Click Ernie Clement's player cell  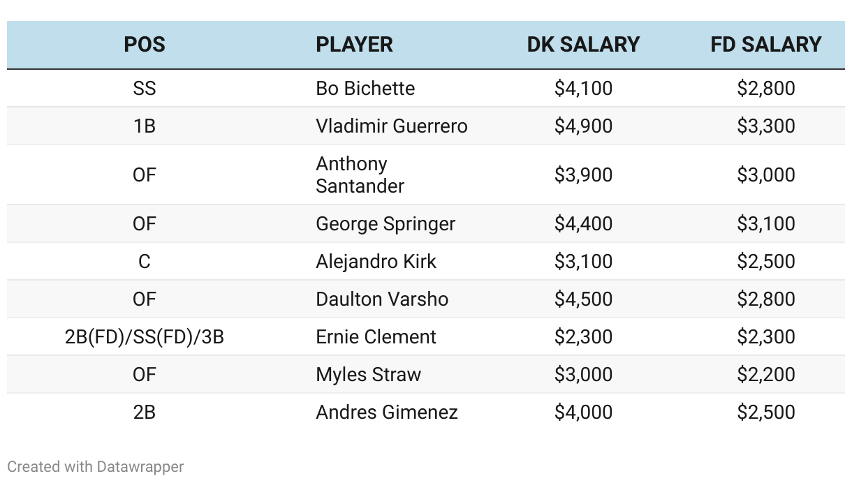tap(376, 337)
